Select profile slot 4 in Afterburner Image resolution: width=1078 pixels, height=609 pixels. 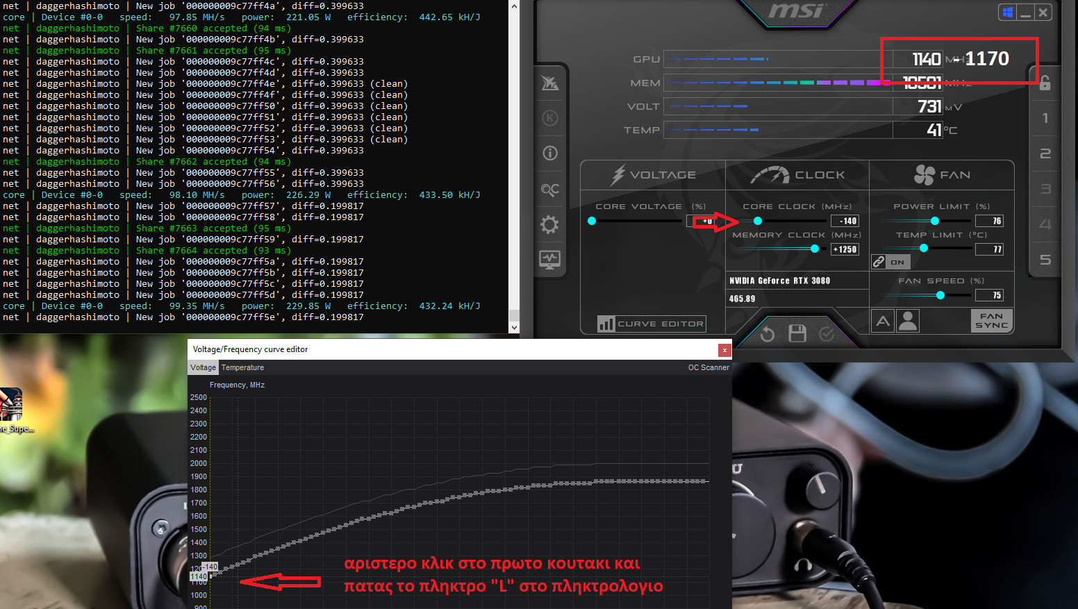(1045, 224)
